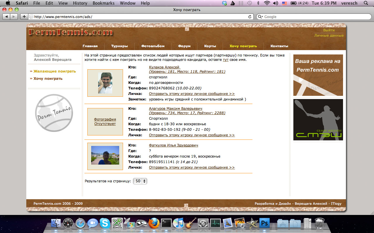The height and width of the screenshot is (233, 374).
Task: Click Фаткулов Илья's beach photo thumbnail
Action: [x=105, y=155]
